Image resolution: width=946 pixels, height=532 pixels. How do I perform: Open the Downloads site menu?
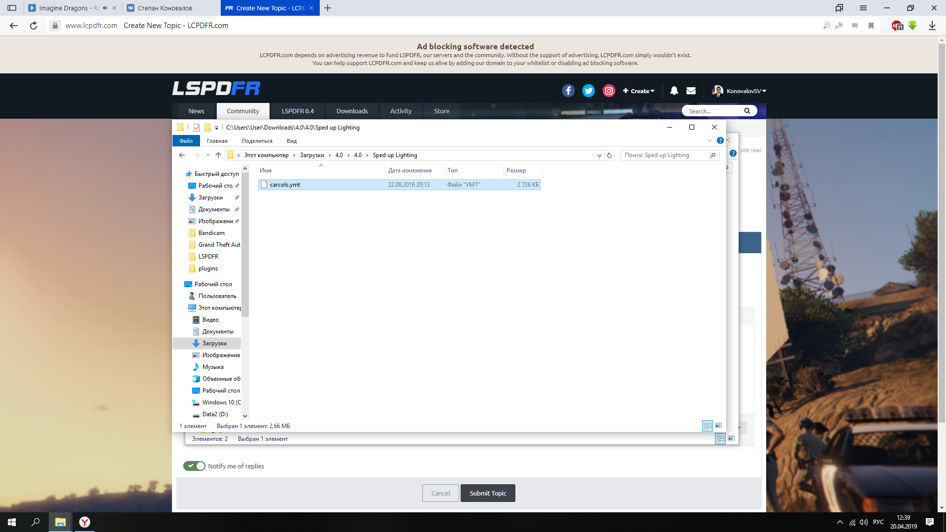352,111
